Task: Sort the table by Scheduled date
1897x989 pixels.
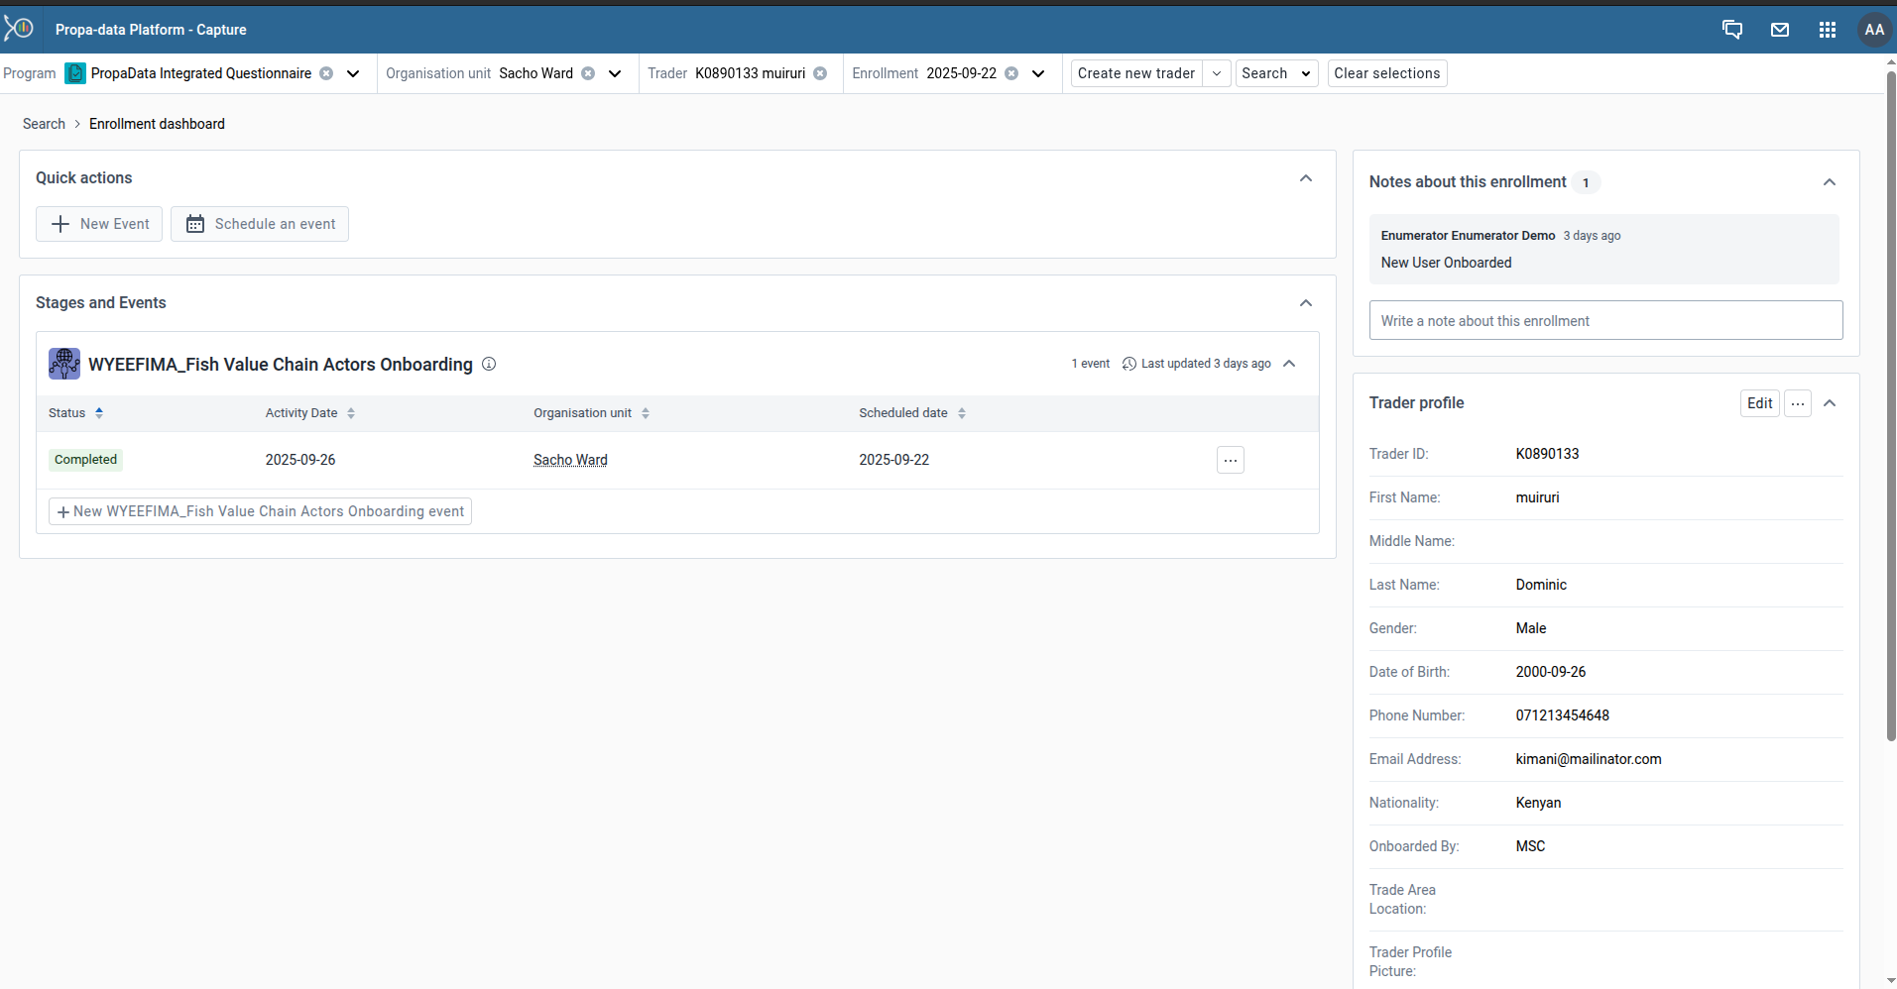Action: 960,413
